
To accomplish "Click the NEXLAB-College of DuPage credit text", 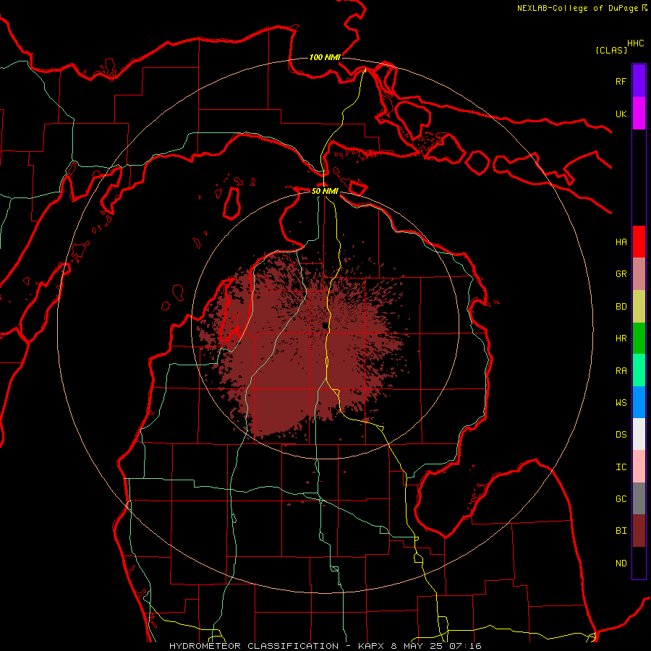I will point(577,8).
